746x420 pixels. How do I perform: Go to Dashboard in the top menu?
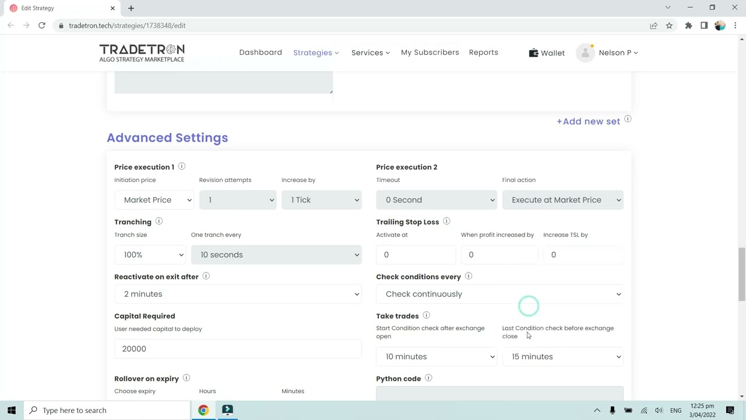point(261,52)
